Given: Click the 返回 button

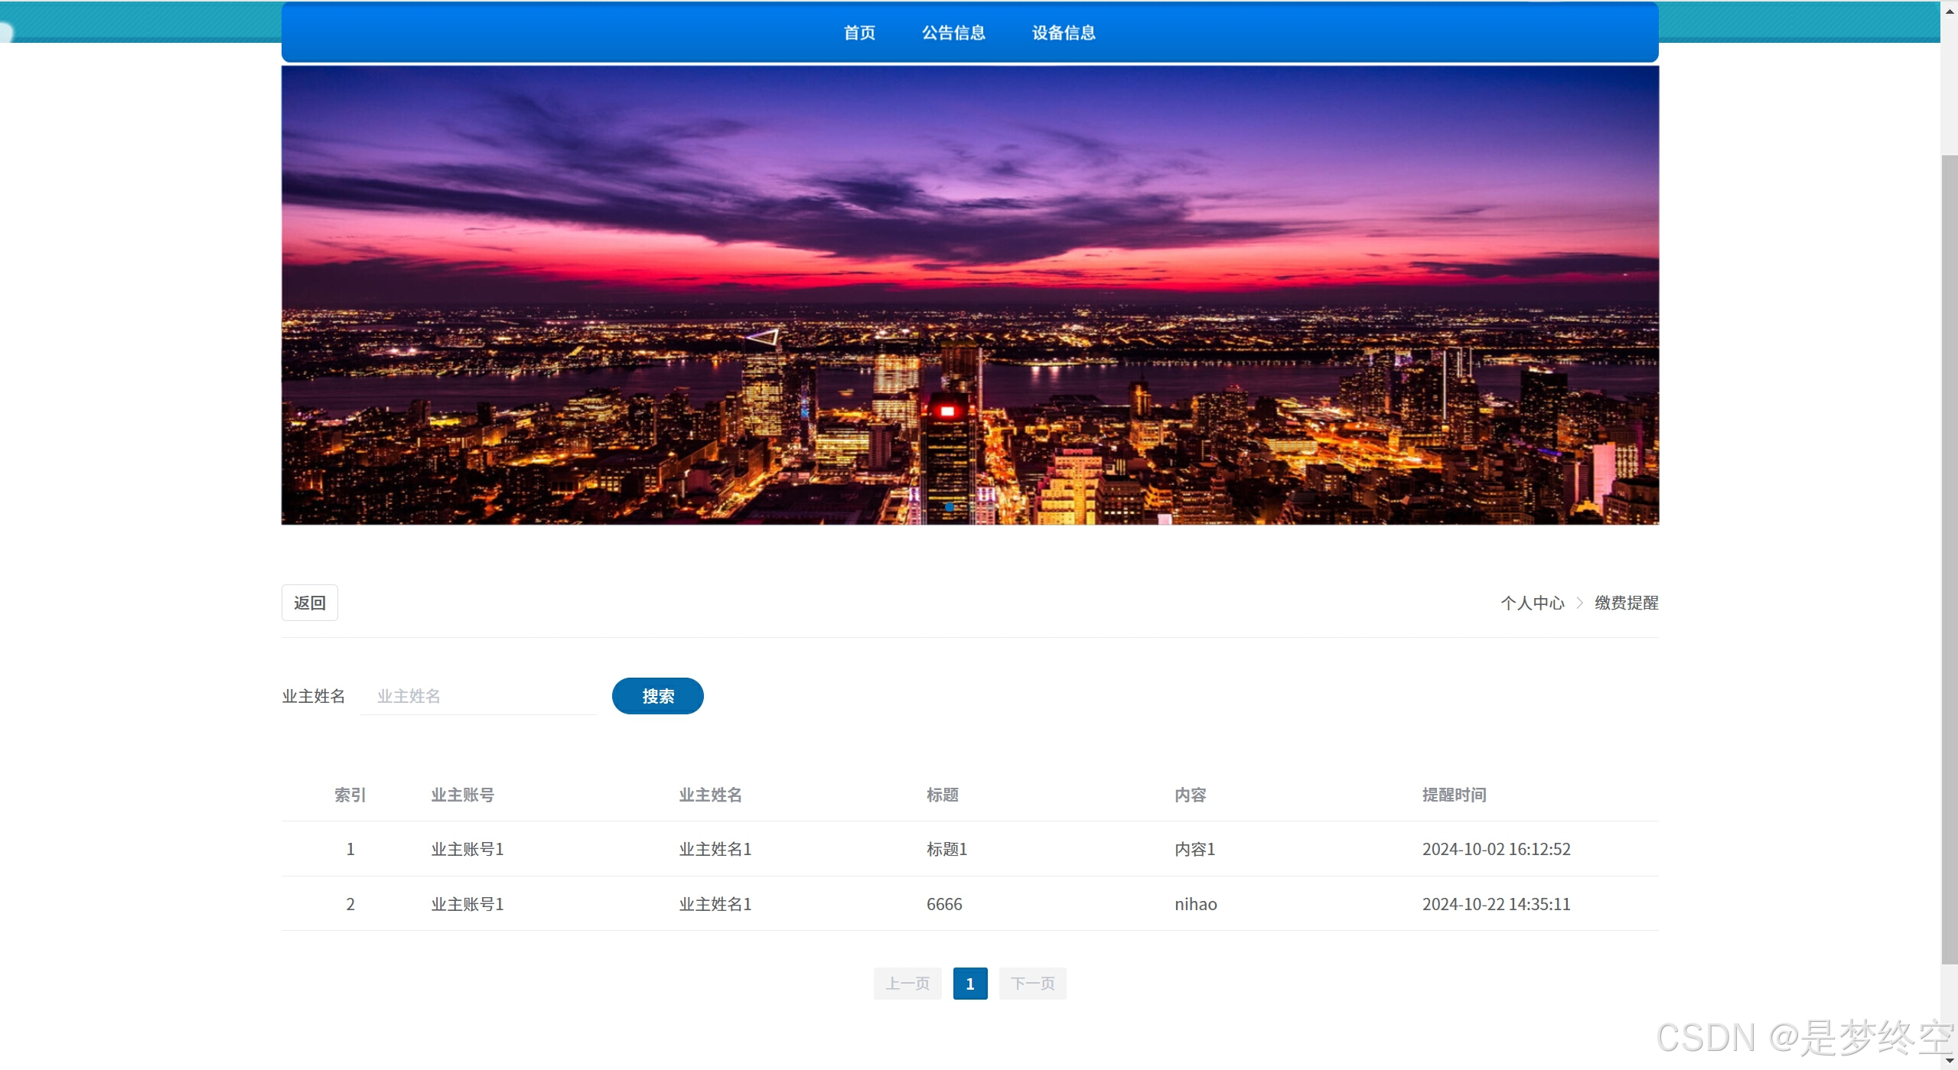Looking at the screenshot, I should [309, 603].
